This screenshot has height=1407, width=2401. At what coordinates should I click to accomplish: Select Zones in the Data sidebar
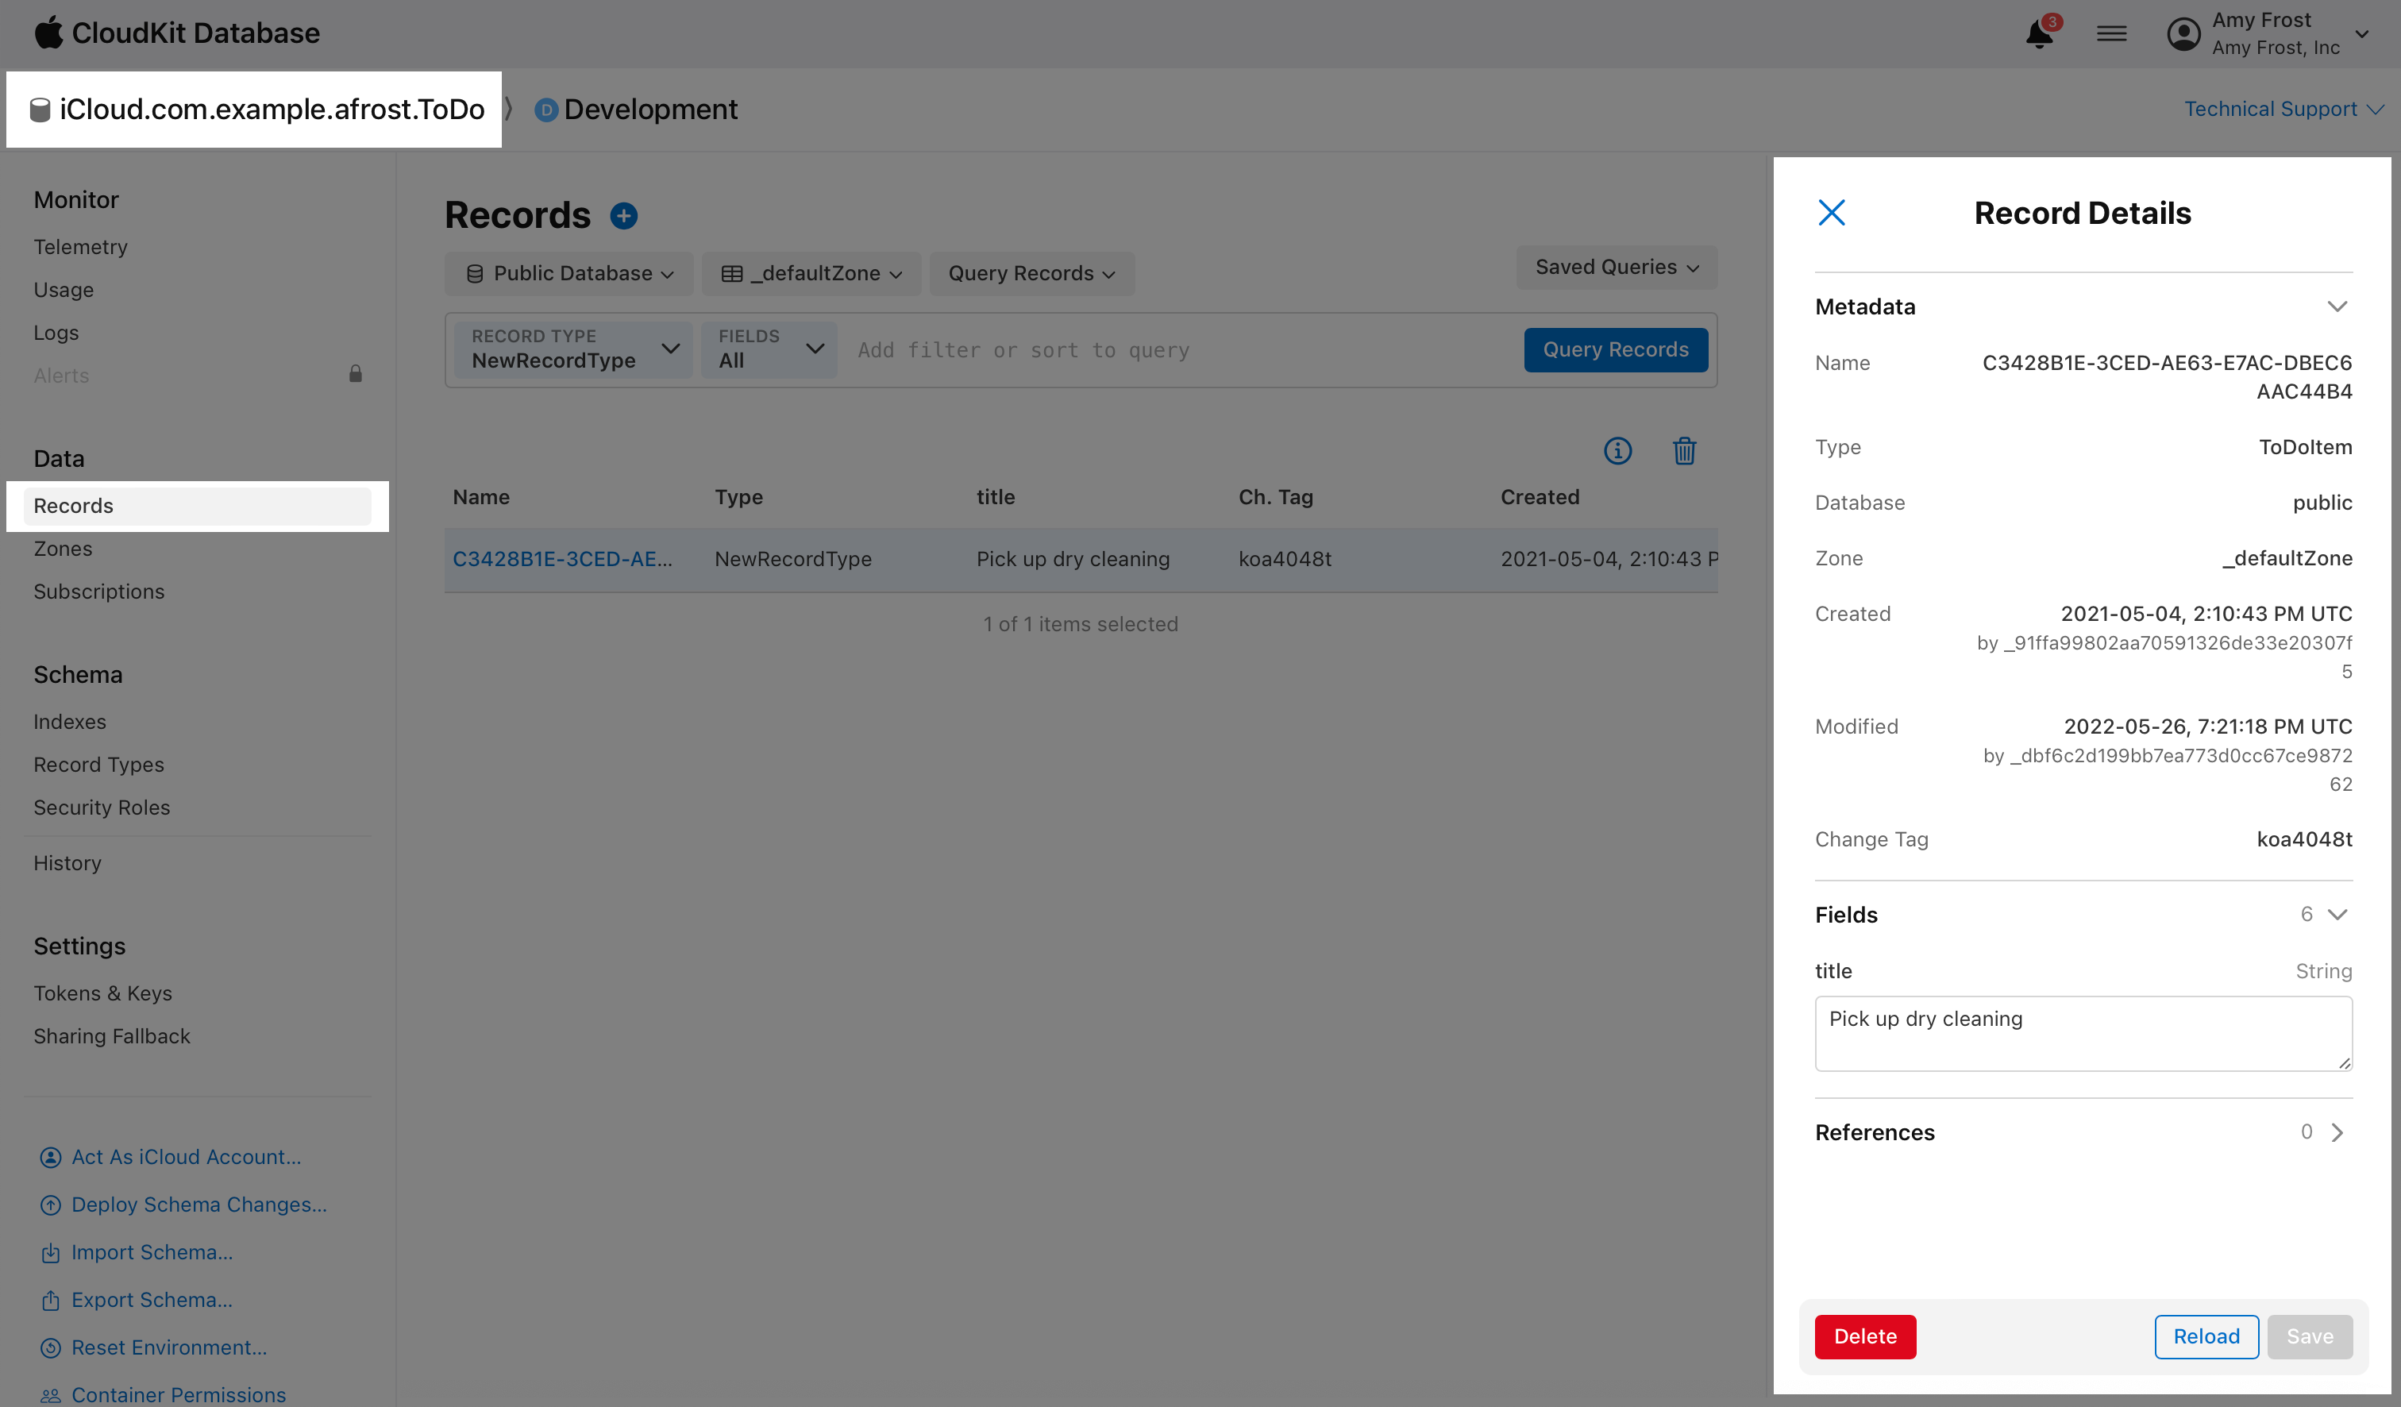coord(63,548)
